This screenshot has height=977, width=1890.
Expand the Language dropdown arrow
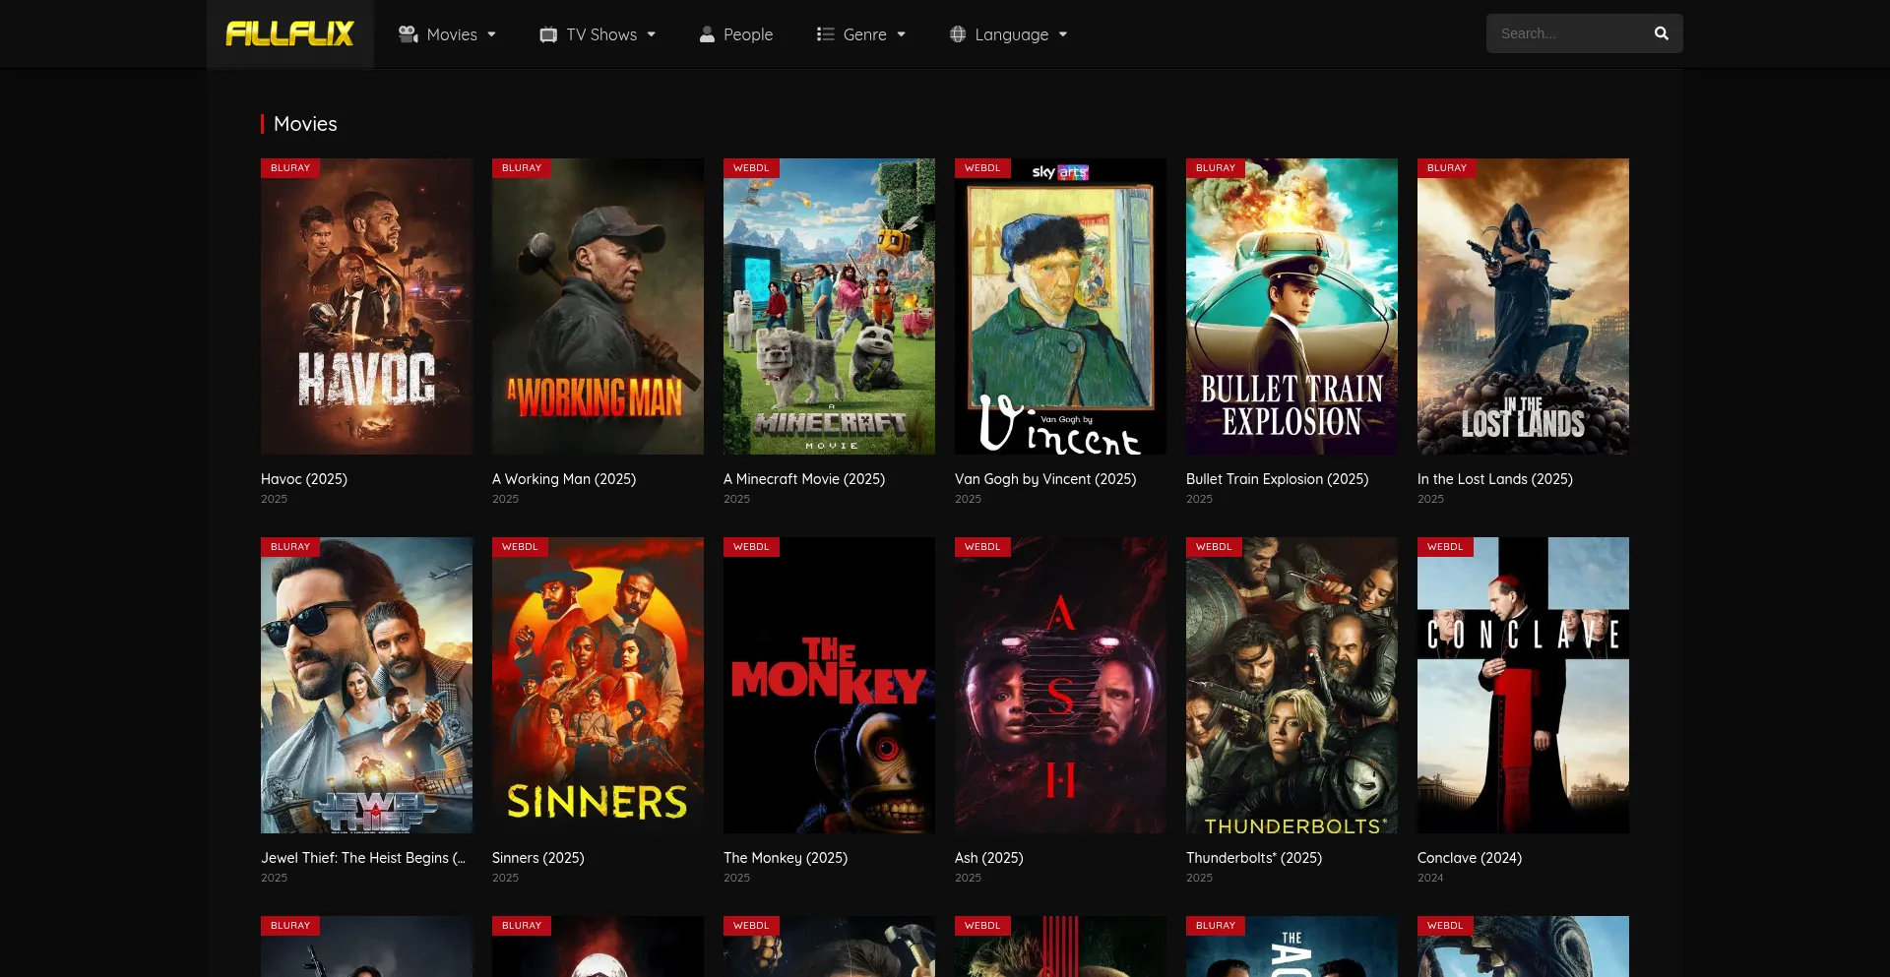click(x=1062, y=34)
